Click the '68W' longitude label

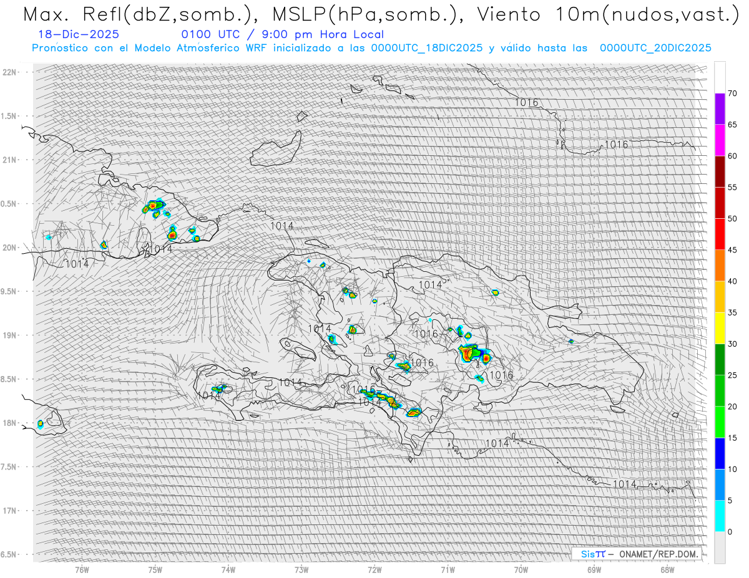tap(667, 569)
